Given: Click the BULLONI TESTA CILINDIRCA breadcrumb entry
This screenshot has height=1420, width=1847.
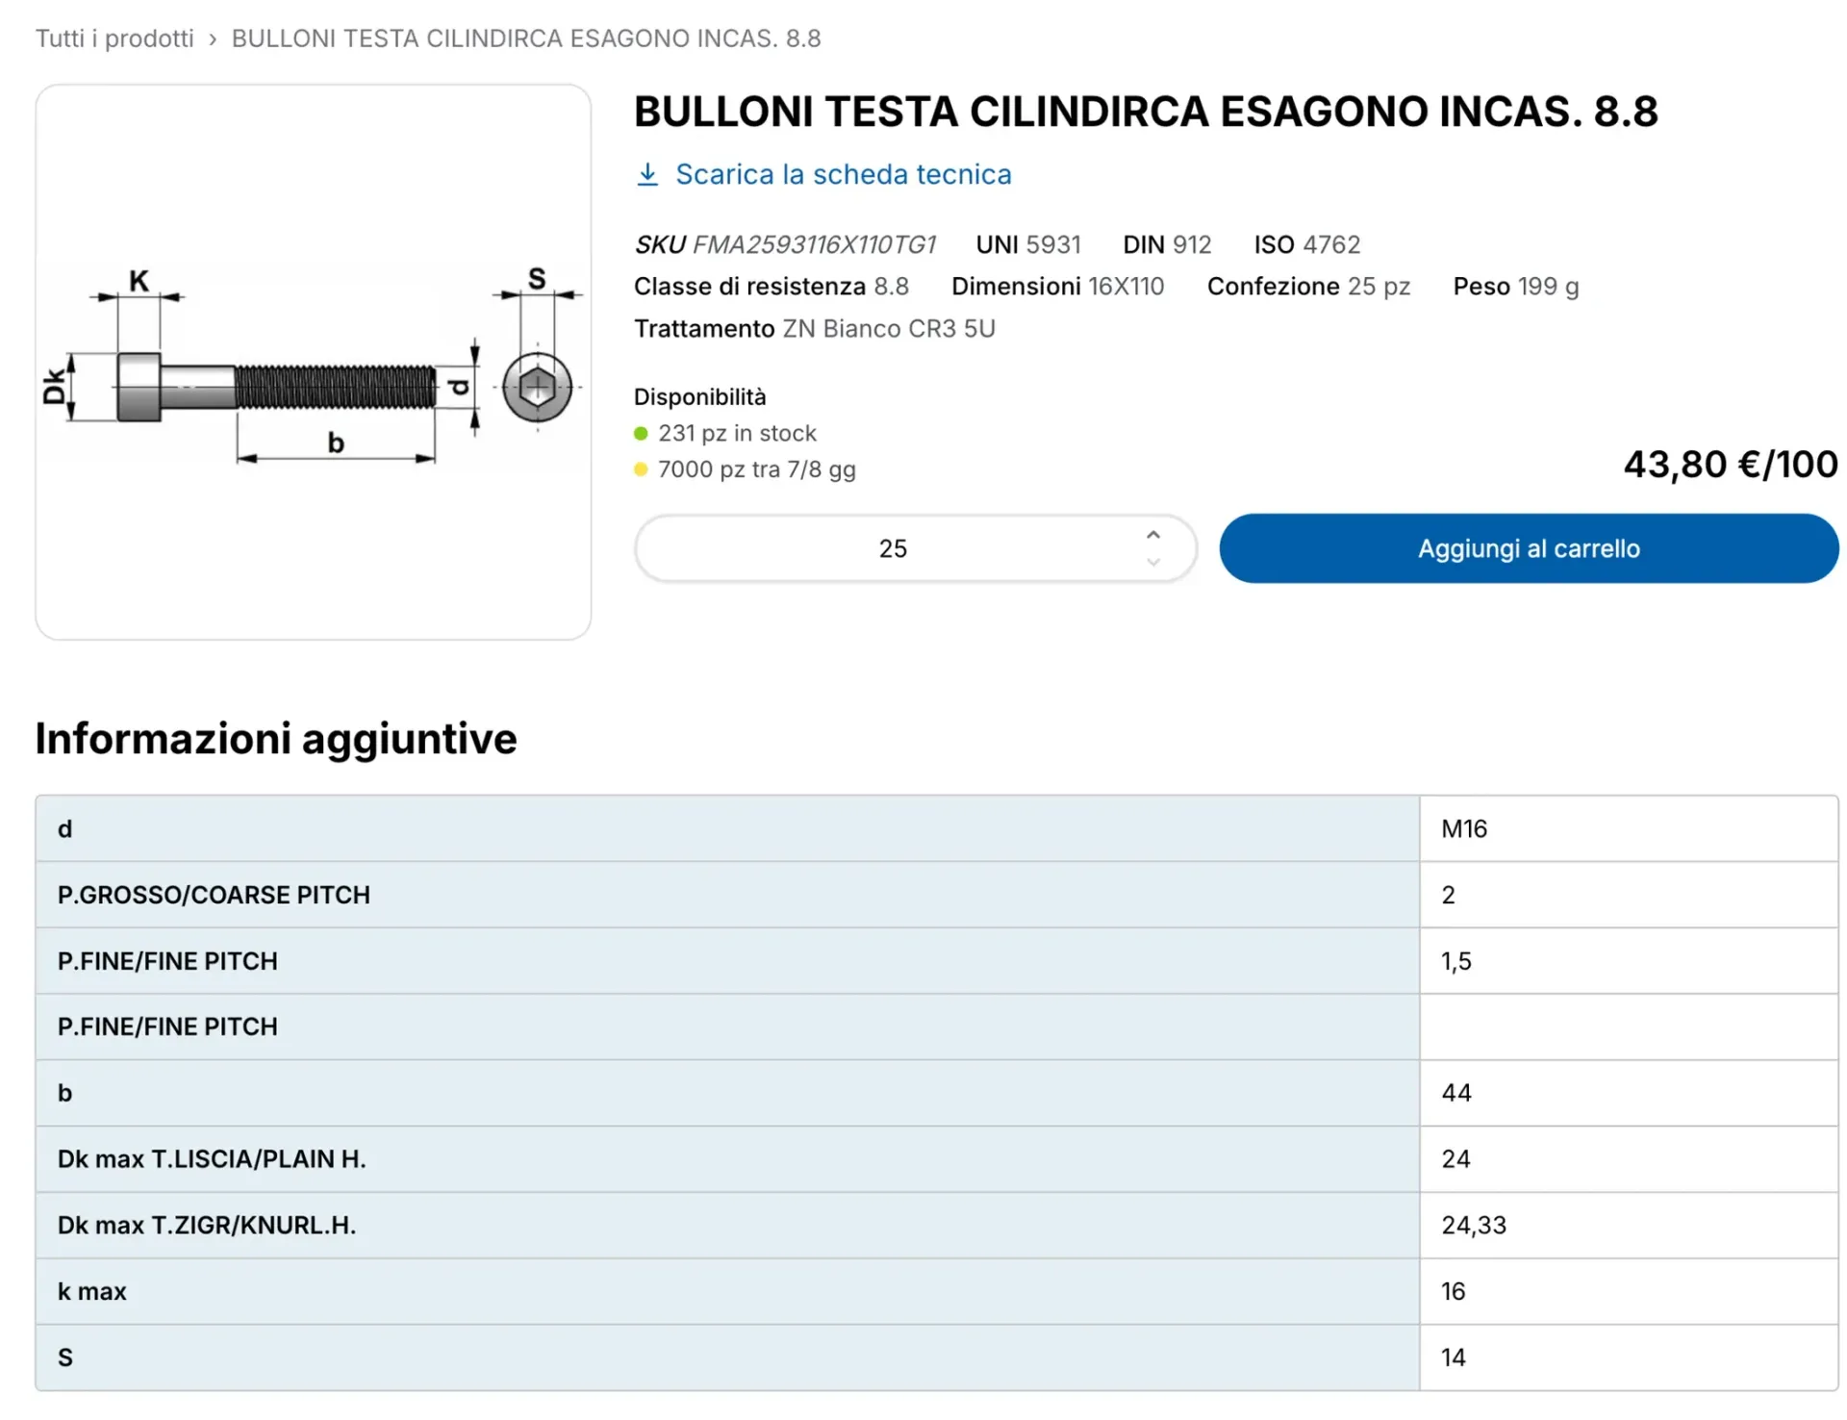Looking at the screenshot, I should click(526, 38).
